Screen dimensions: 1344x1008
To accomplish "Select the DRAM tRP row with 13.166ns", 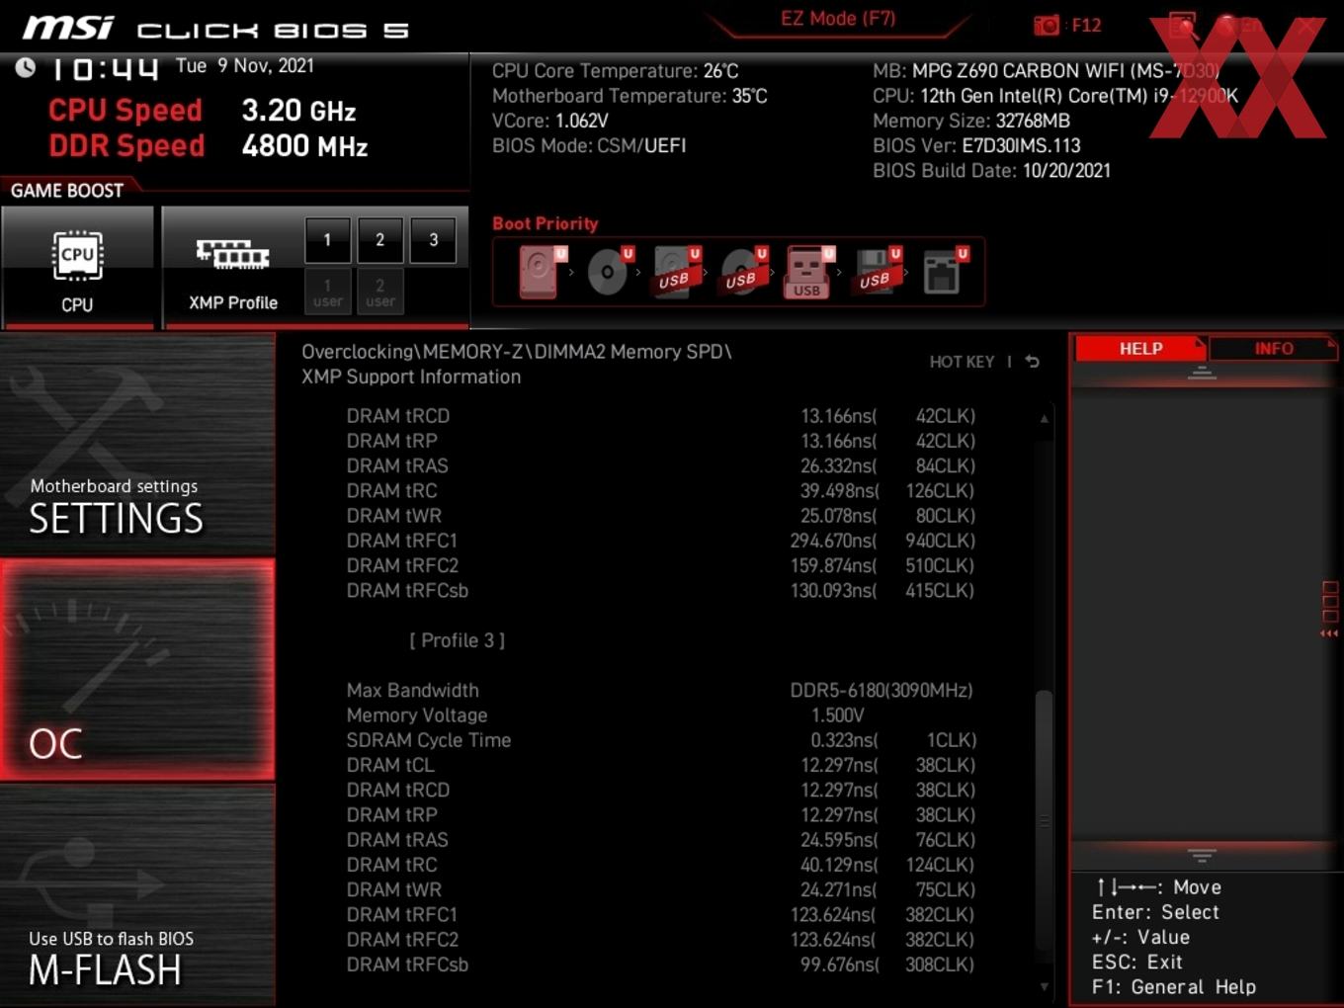I will click(661, 441).
